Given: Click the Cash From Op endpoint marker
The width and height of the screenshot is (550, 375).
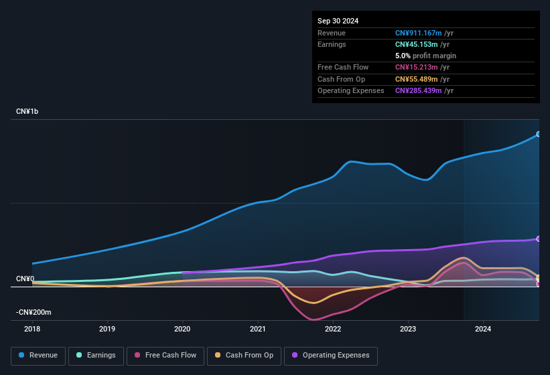Looking at the screenshot, I should (x=539, y=277).
